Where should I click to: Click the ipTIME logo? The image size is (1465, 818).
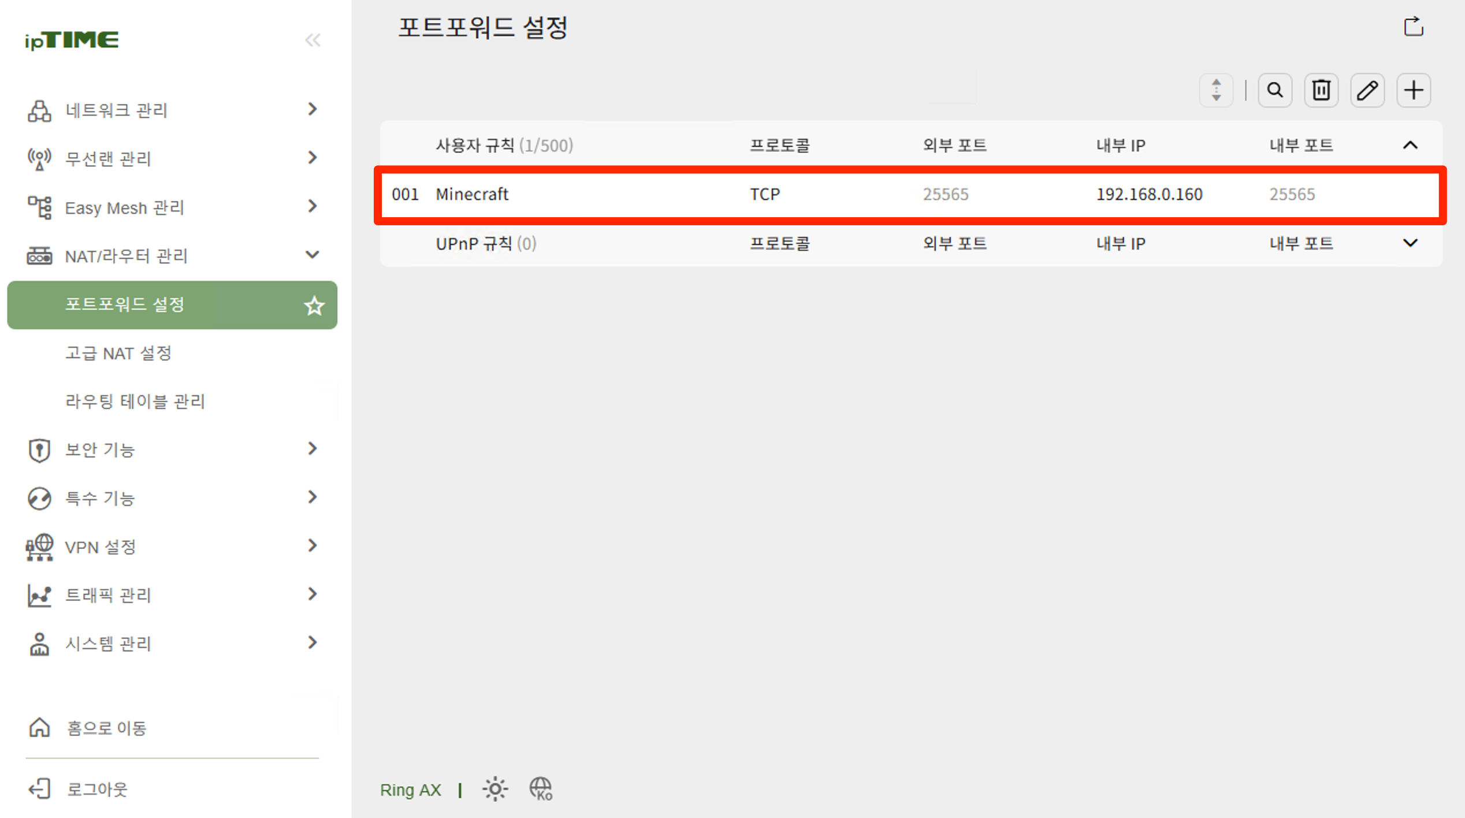coord(72,40)
